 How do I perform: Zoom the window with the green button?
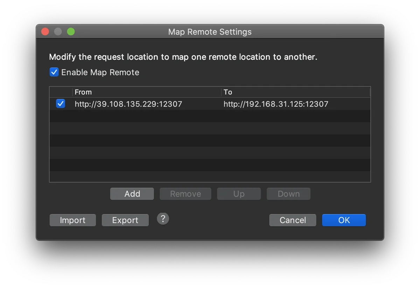click(x=71, y=32)
